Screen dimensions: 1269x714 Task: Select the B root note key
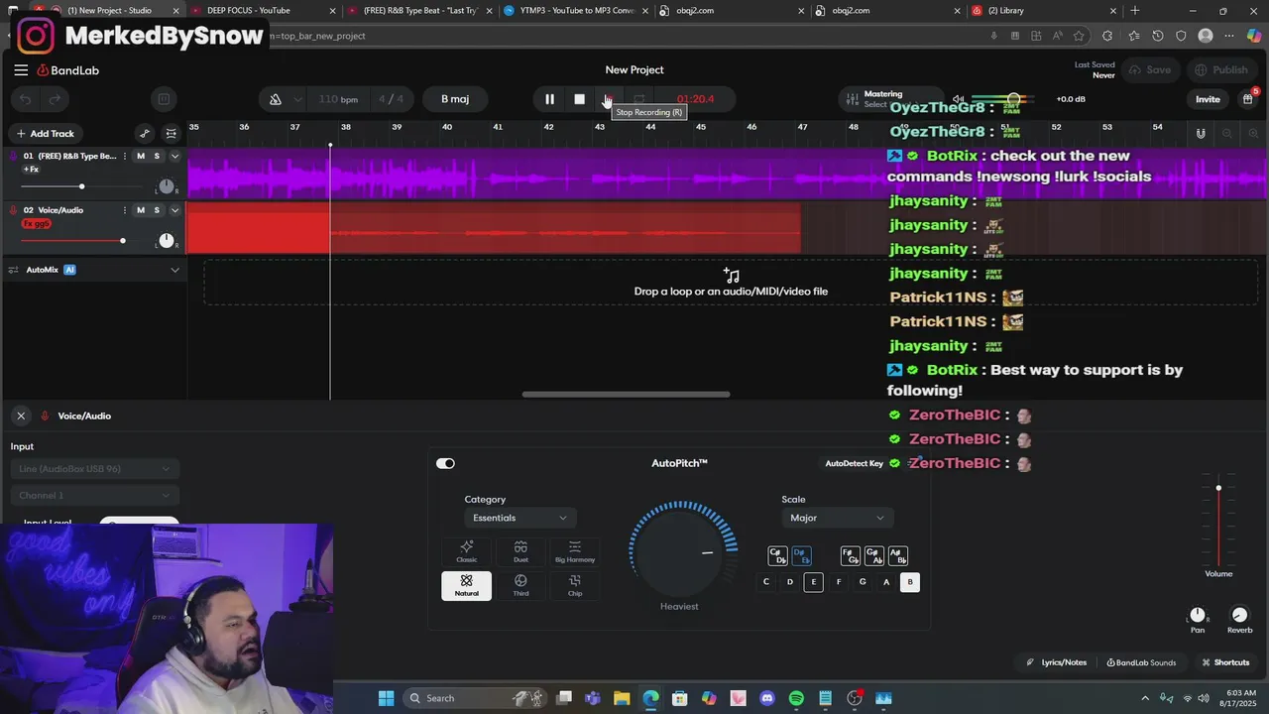[910, 582]
